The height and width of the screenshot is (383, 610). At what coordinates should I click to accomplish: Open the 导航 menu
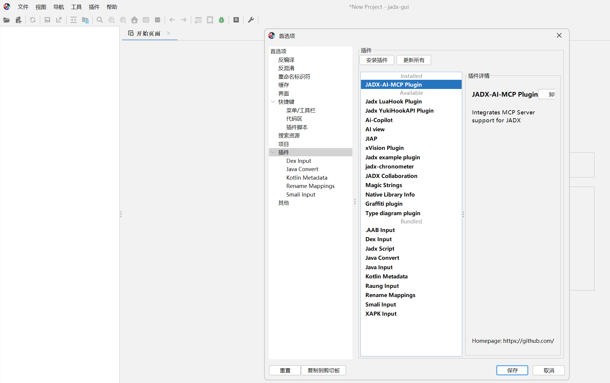pos(58,7)
